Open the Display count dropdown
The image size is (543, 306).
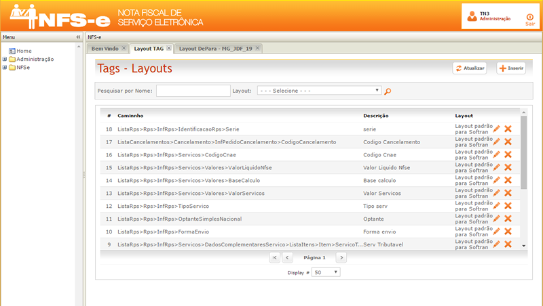326,272
